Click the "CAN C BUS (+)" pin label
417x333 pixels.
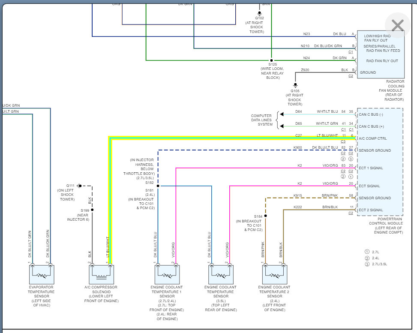point(371,126)
